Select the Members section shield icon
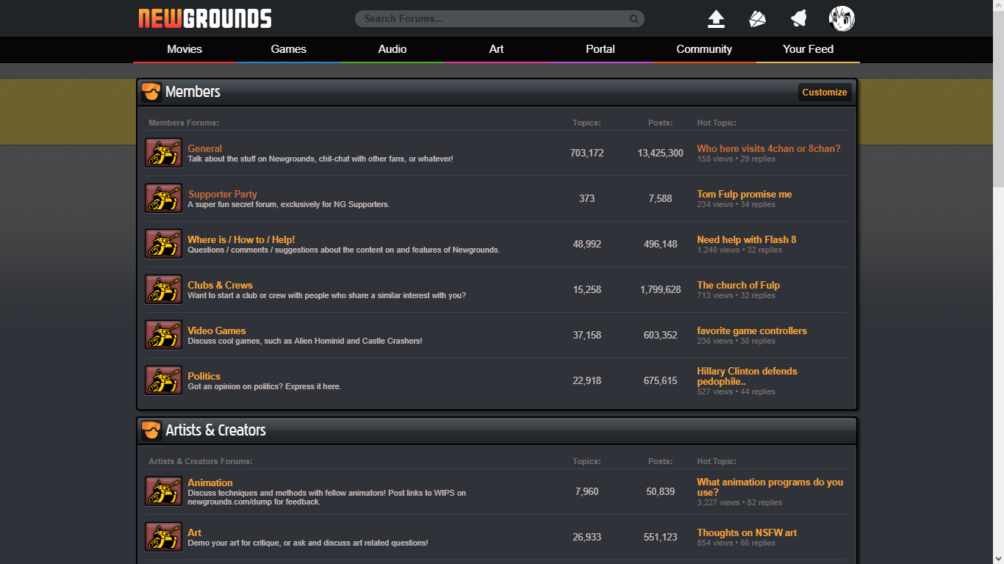Screen dimensions: 1004x564 coord(151,92)
